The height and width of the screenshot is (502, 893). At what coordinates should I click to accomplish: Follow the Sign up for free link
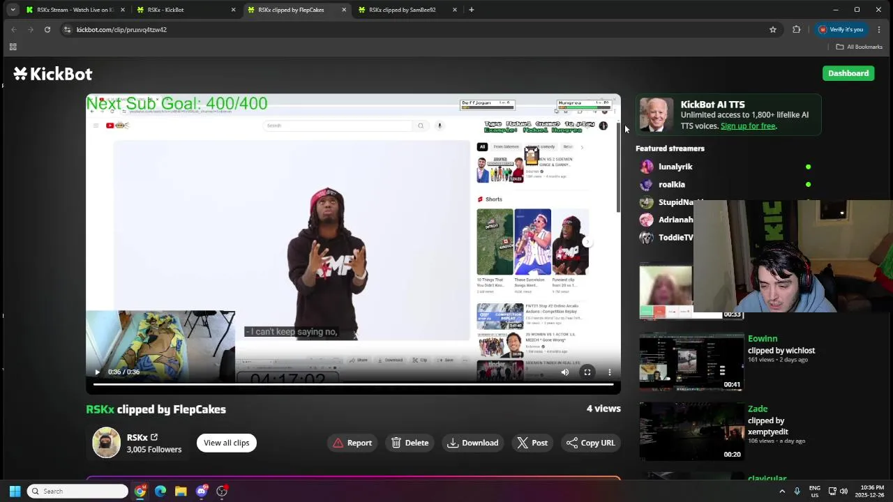(748, 126)
